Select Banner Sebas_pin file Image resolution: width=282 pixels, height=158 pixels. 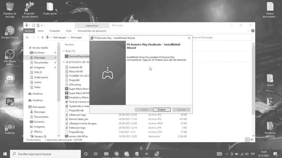point(78,119)
